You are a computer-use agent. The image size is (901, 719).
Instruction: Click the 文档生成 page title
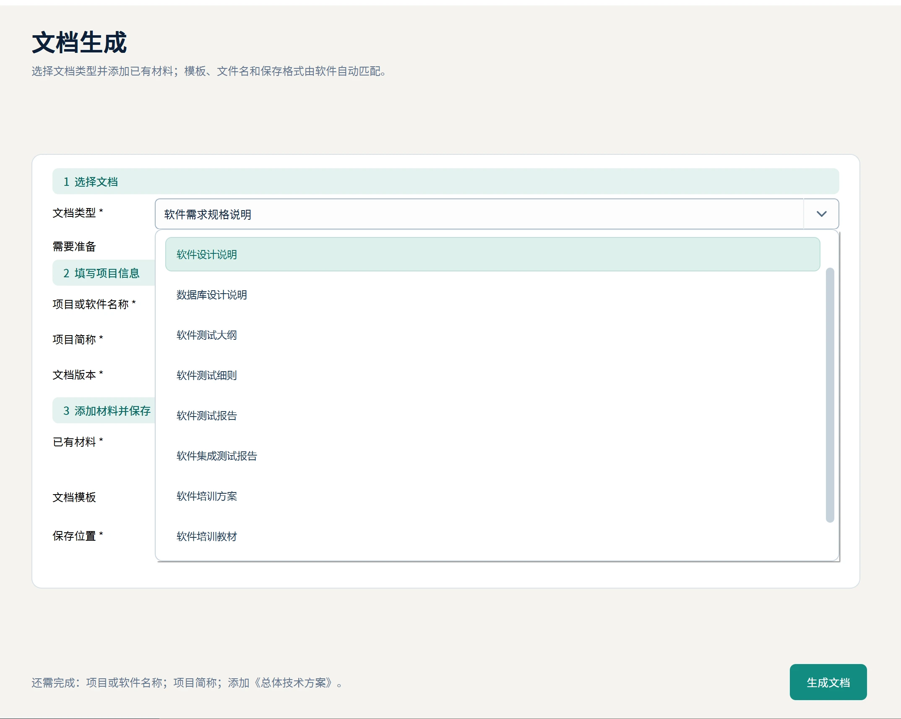(x=79, y=42)
